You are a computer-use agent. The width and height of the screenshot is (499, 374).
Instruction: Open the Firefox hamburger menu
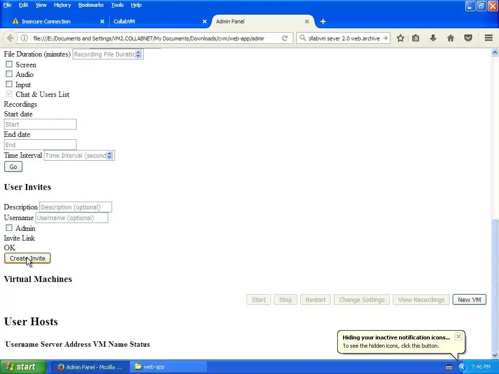coord(489,38)
